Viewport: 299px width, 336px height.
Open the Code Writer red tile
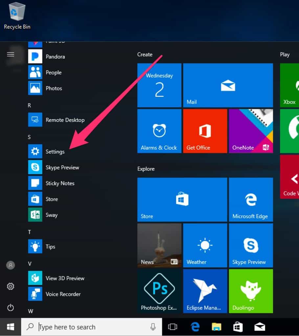(289, 177)
